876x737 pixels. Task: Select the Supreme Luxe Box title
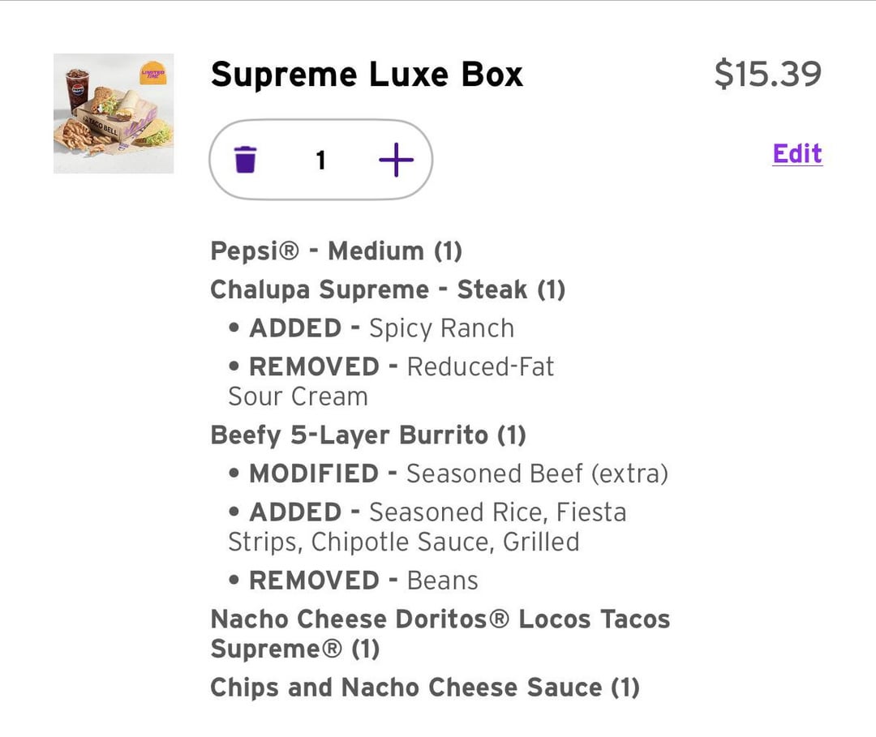point(367,75)
